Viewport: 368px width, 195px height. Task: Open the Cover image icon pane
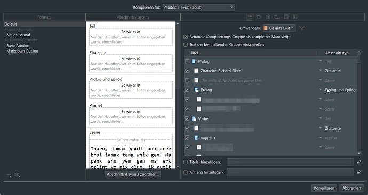click(286, 17)
